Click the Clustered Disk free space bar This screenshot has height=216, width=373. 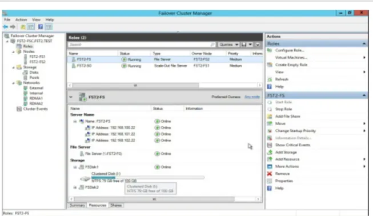(x=148, y=178)
